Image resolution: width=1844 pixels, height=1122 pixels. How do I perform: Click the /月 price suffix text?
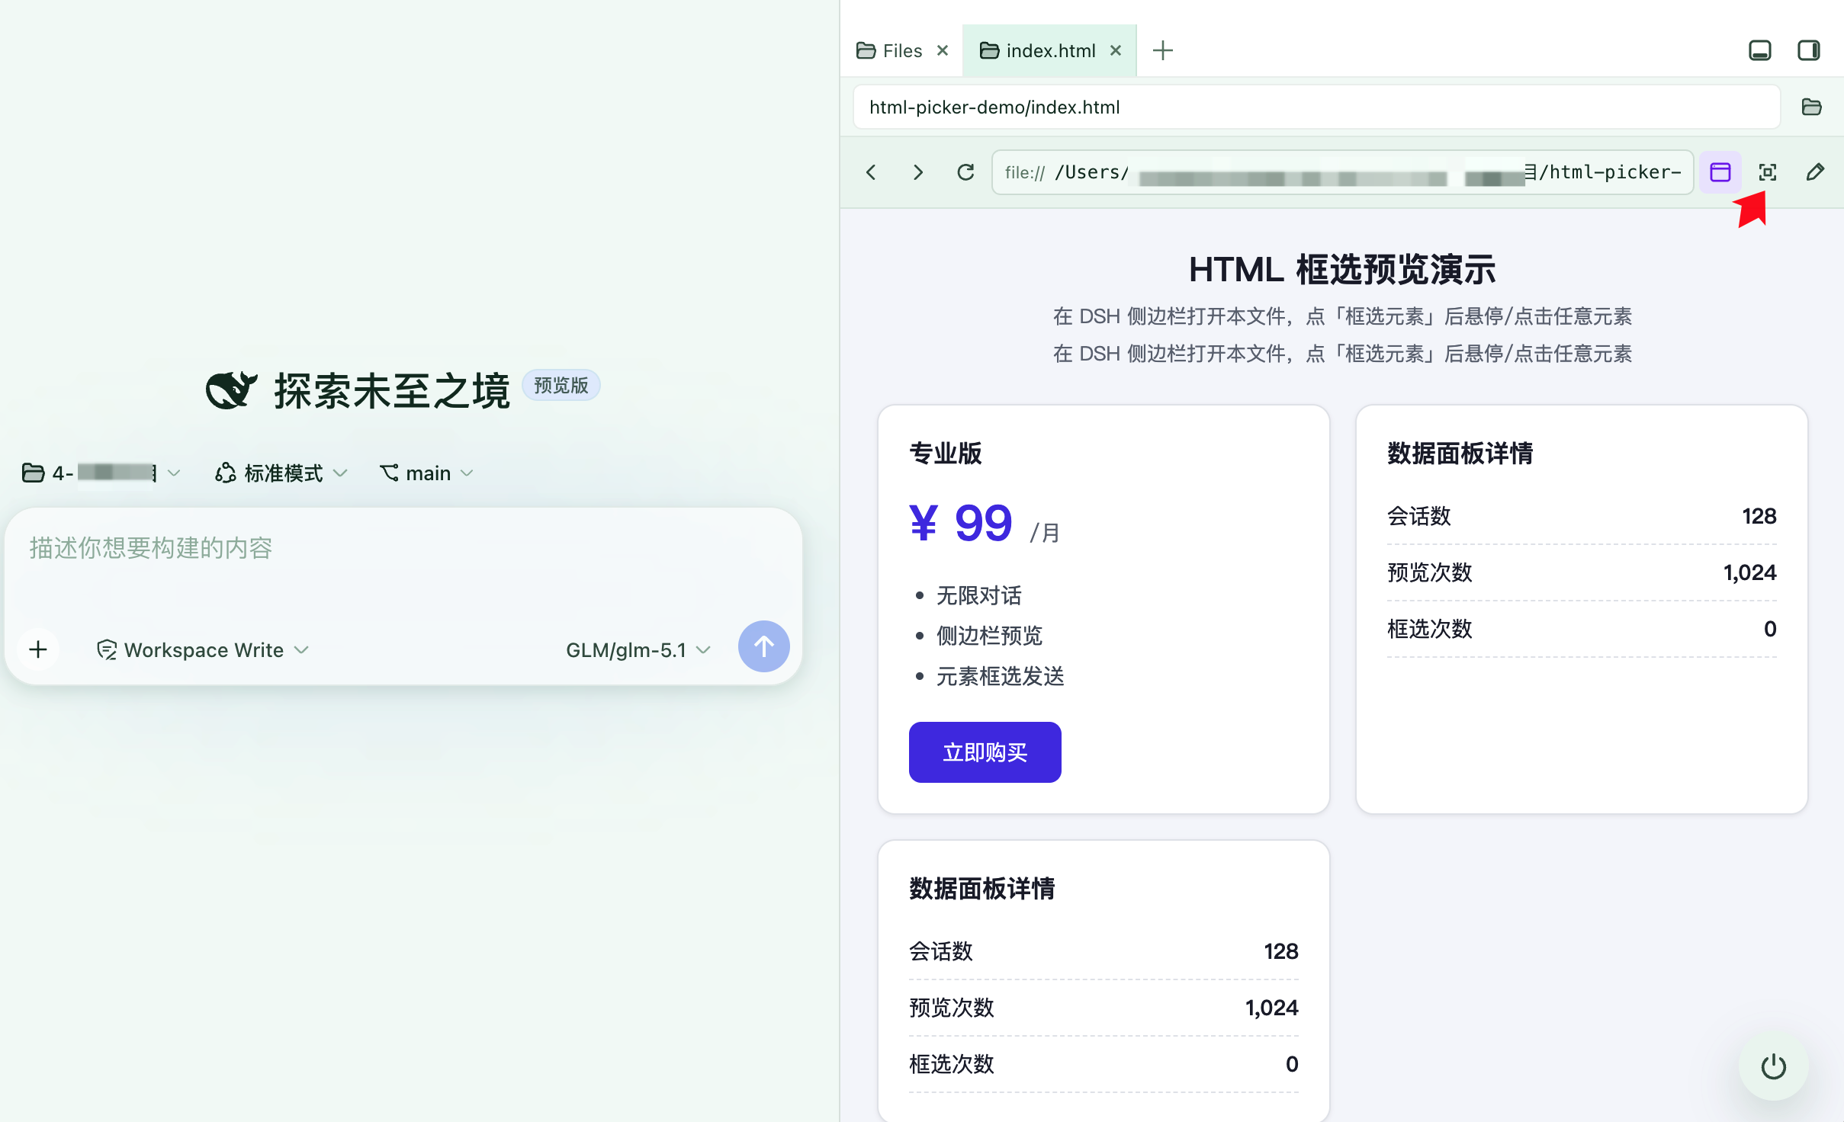point(1045,532)
